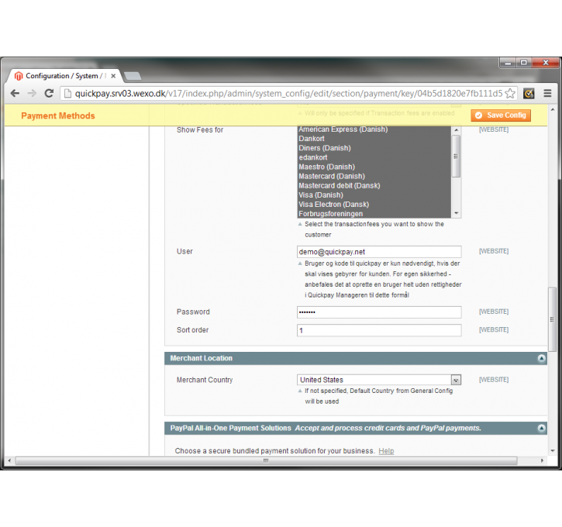This screenshot has height=527, width=562.
Task: Focus the User email field
Action: (379, 252)
